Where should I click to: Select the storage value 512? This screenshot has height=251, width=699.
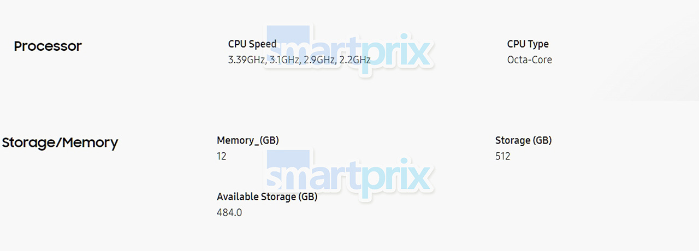click(x=503, y=156)
